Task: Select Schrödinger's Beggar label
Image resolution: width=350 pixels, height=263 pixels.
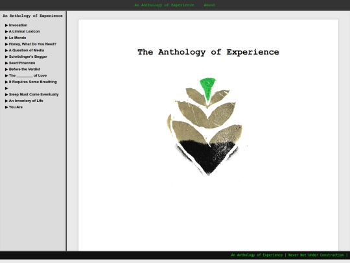Action: 28,56
